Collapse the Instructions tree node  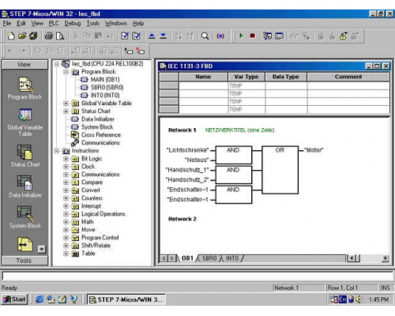pos(57,151)
